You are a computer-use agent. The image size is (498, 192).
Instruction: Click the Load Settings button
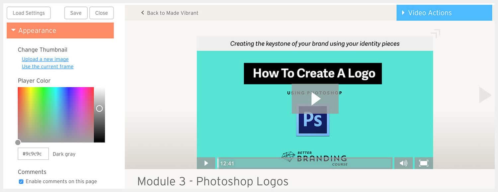(x=29, y=13)
